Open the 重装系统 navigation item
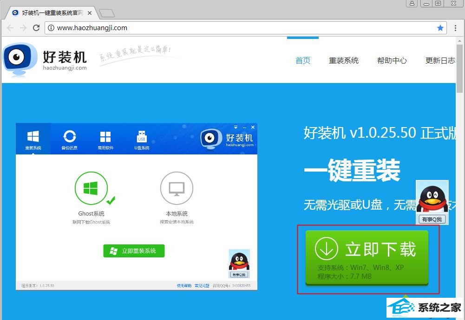 pyautogui.click(x=343, y=60)
